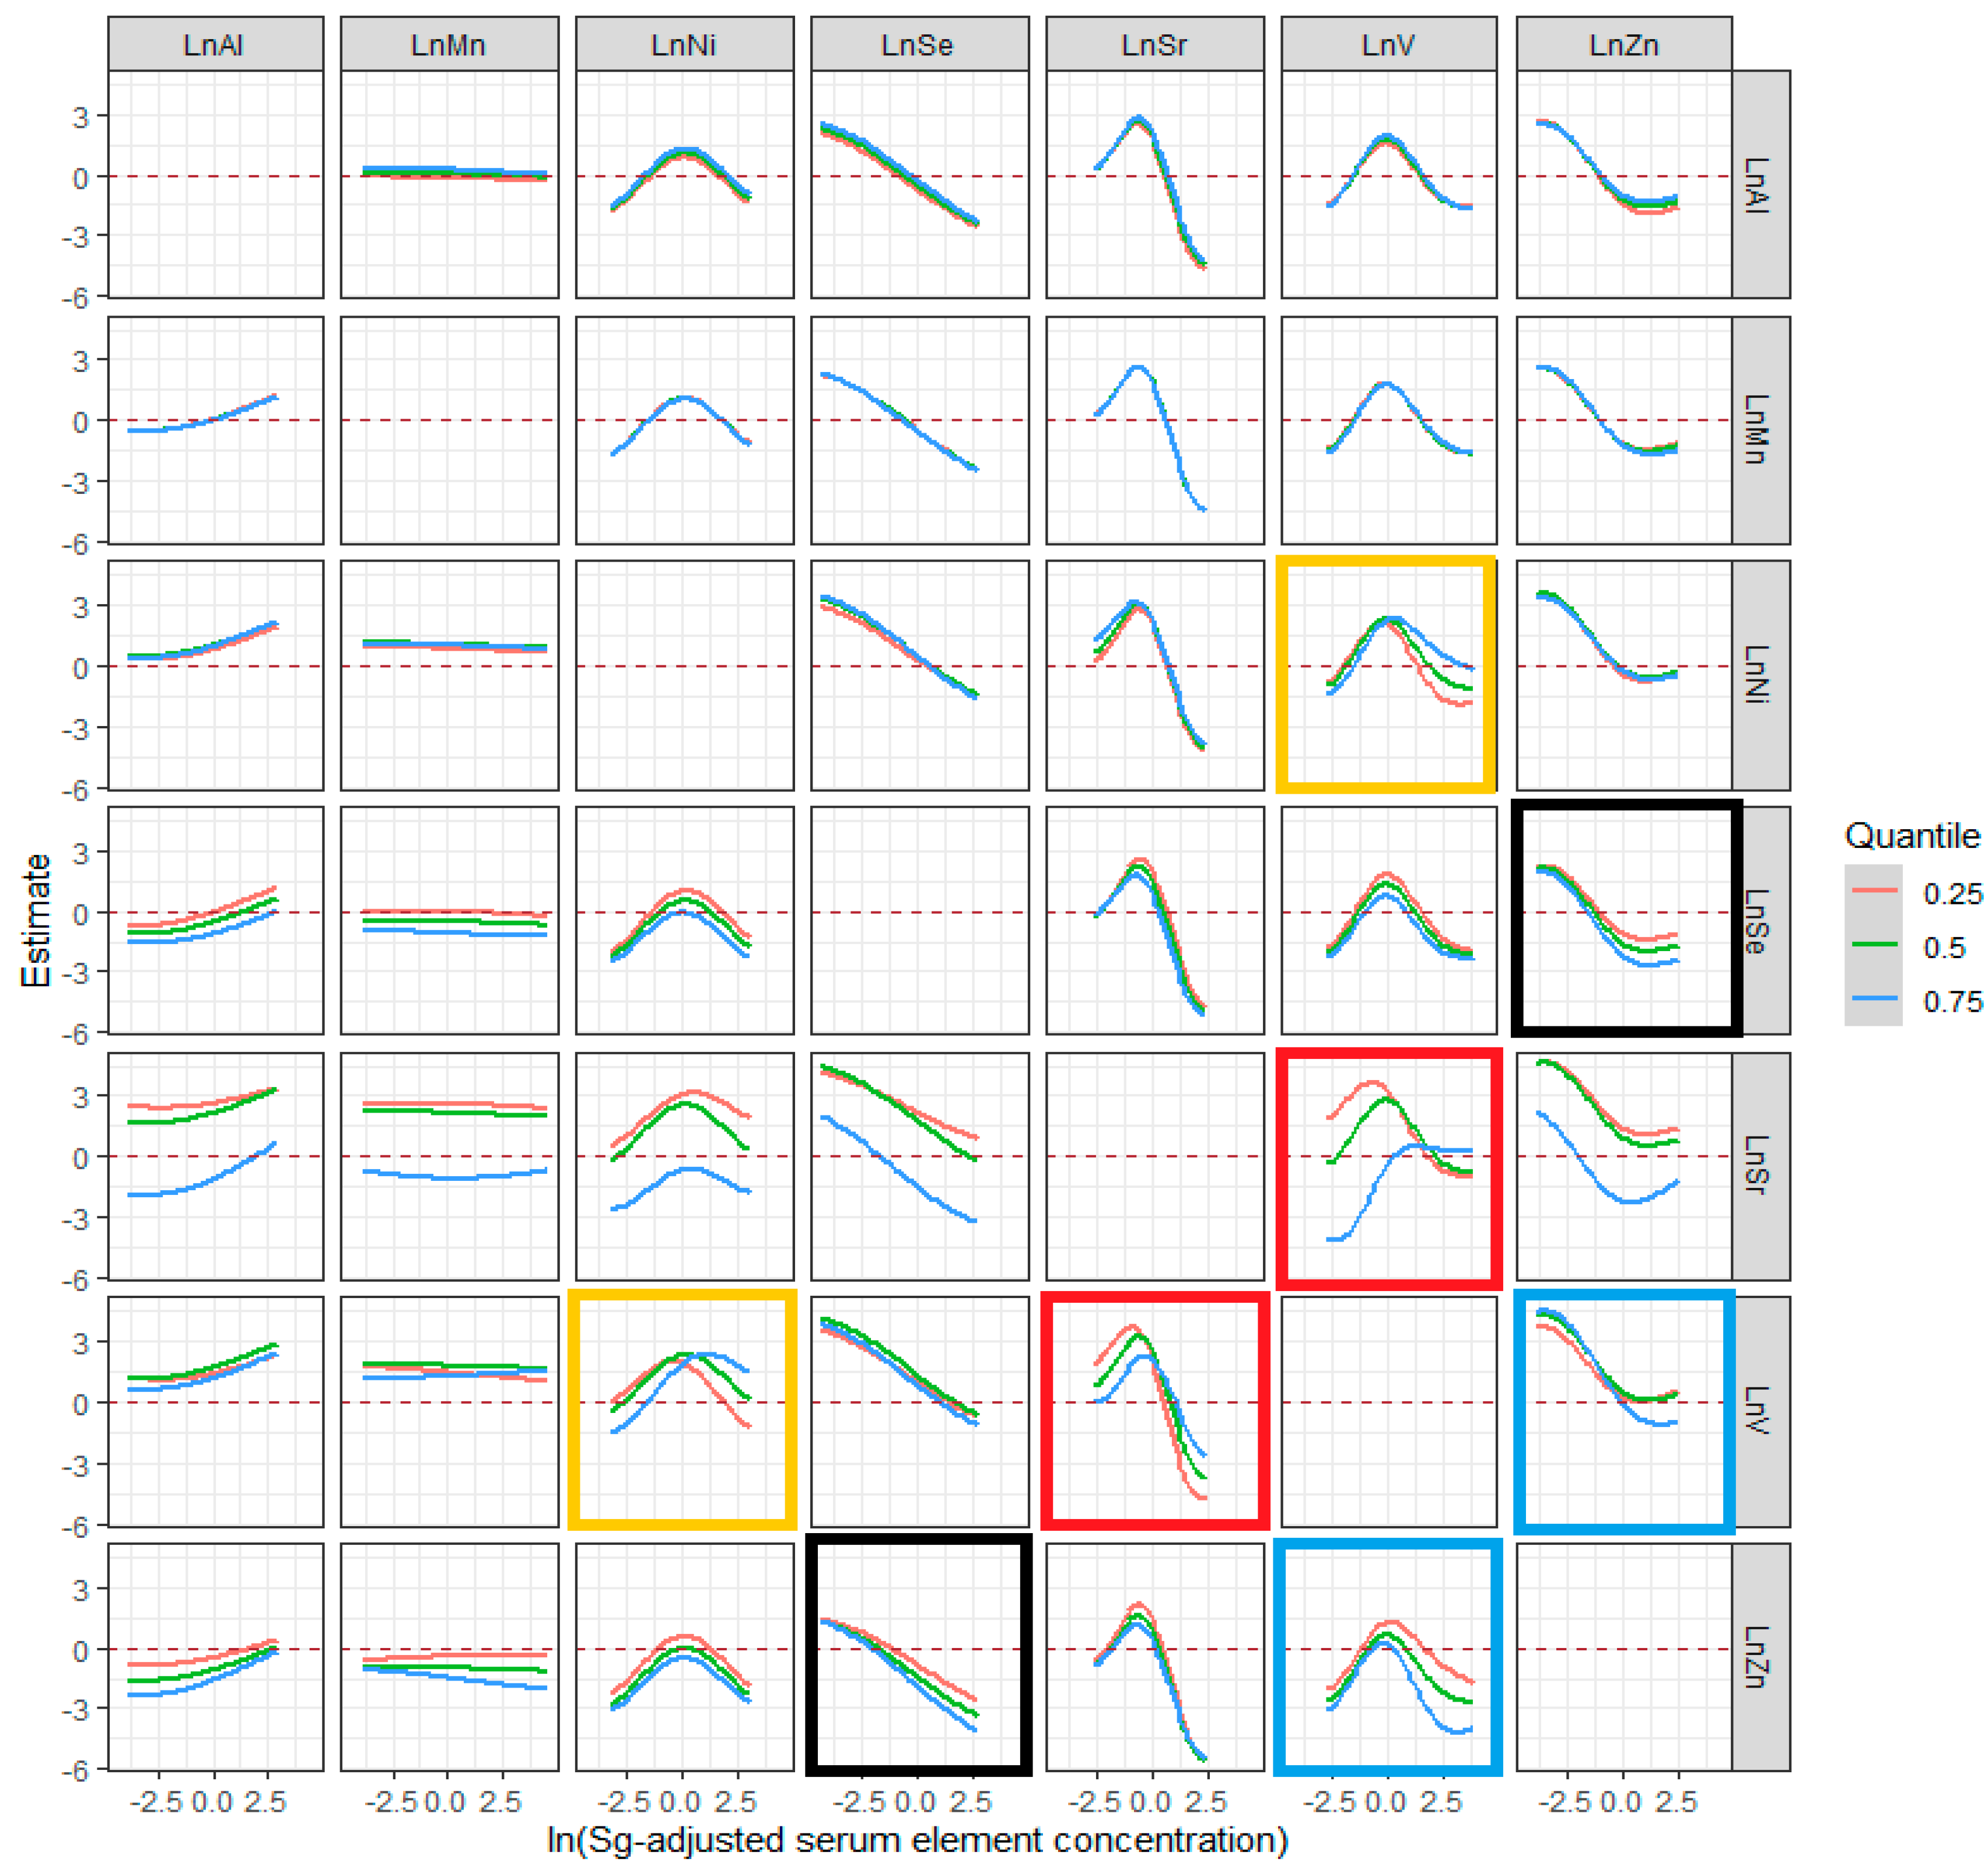1988x1862 pixels.
Task: Click the blue-boxed LnV panel in the LnZn row
Action: point(1388,1658)
